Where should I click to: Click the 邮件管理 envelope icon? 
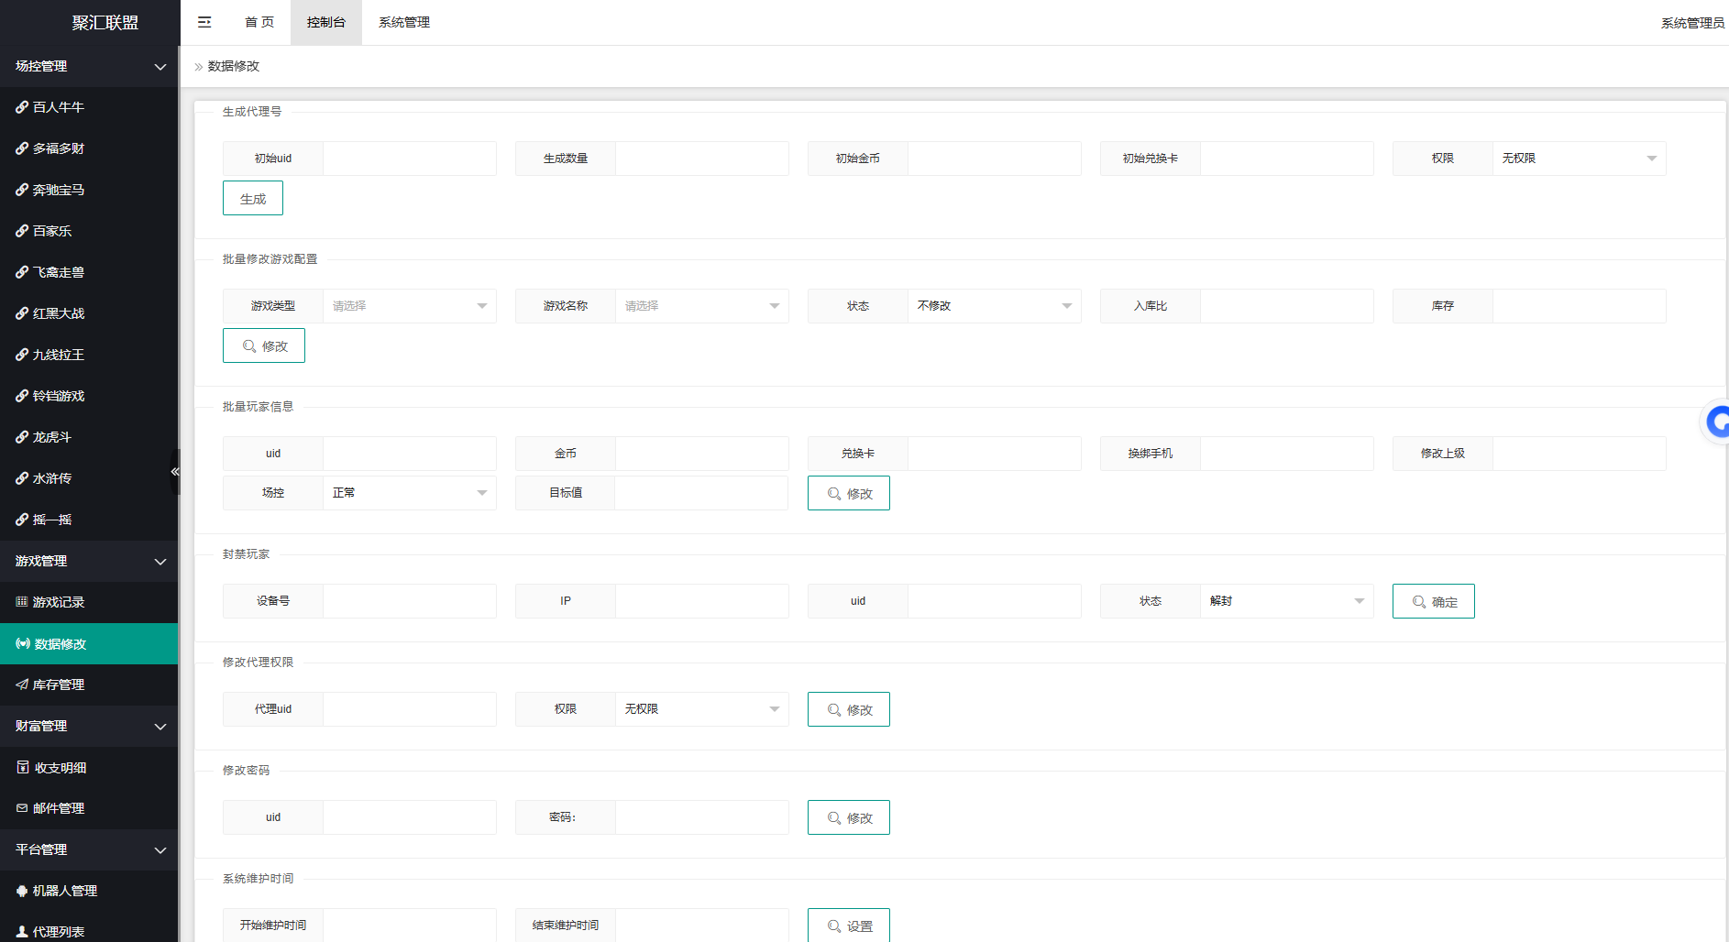(x=22, y=808)
